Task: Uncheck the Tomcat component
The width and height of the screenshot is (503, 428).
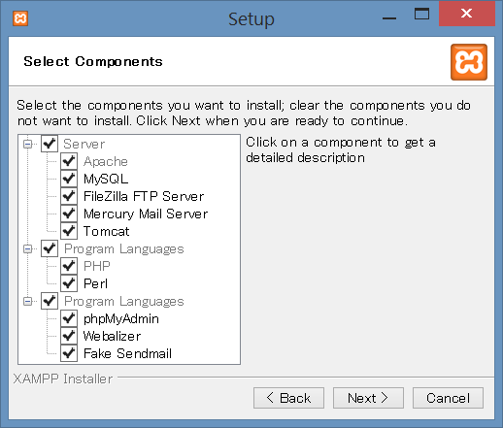Action: click(69, 231)
